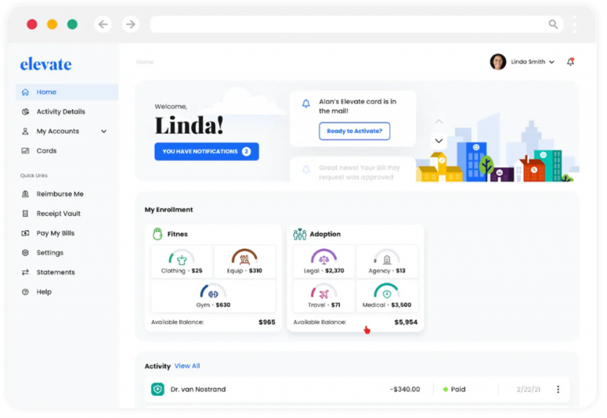Open the Gym fitness category icon
607x418 pixels.
tap(213, 293)
